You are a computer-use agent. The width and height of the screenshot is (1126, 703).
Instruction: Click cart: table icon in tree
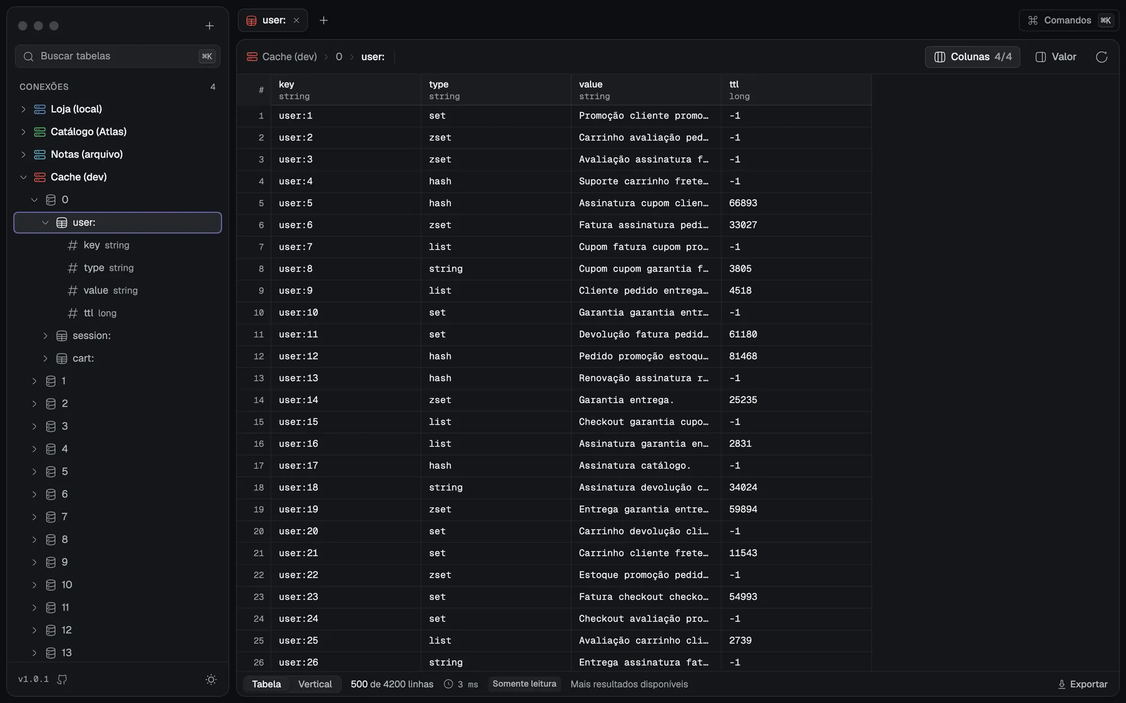pos(62,358)
